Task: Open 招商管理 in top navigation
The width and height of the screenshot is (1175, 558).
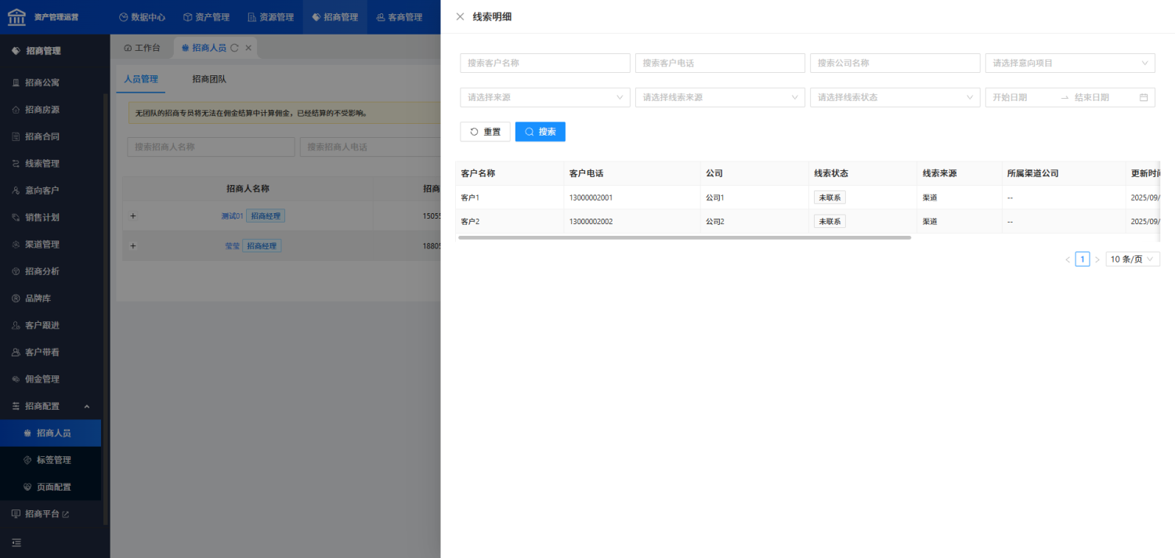Action: pyautogui.click(x=334, y=16)
